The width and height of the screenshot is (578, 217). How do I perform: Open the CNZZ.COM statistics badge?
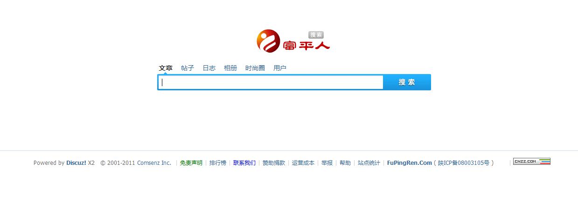[532, 162]
